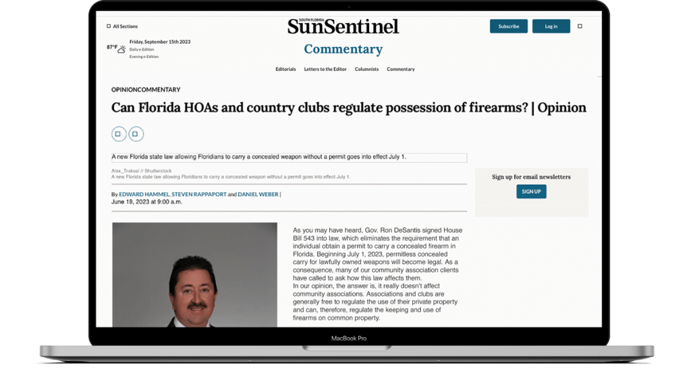Click 'Sign up for email newsletters' heading
This screenshot has height=373, width=691.
point(532,177)
